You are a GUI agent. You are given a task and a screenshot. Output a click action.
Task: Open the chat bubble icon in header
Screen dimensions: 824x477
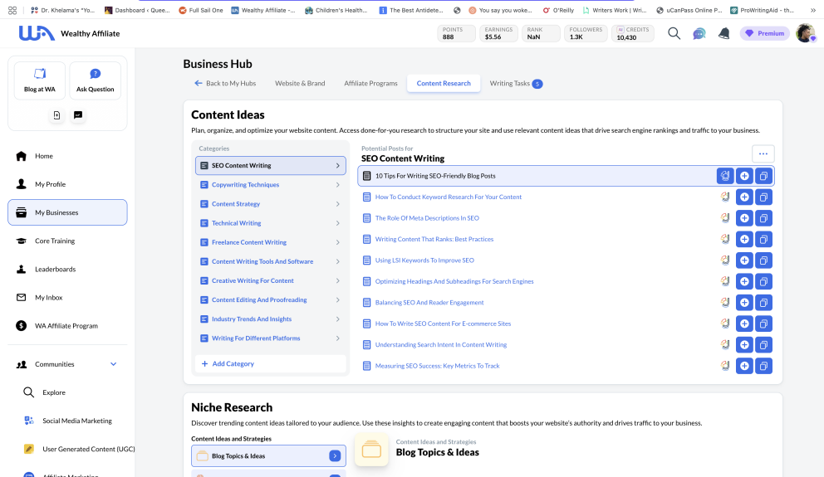pyautogui.click(x=699, y=33)
